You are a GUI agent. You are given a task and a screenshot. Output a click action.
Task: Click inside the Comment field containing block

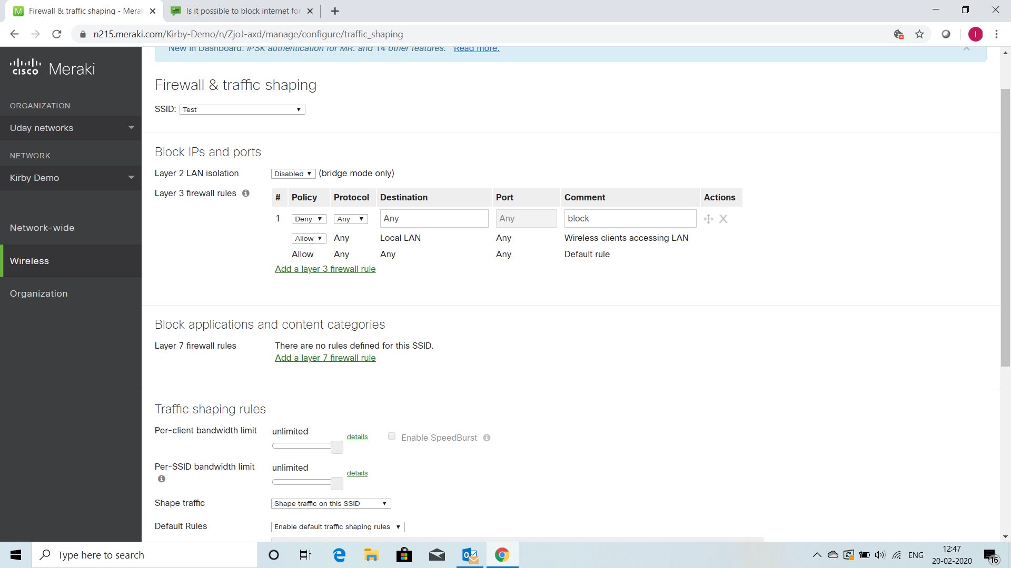(x=630, y=218)
